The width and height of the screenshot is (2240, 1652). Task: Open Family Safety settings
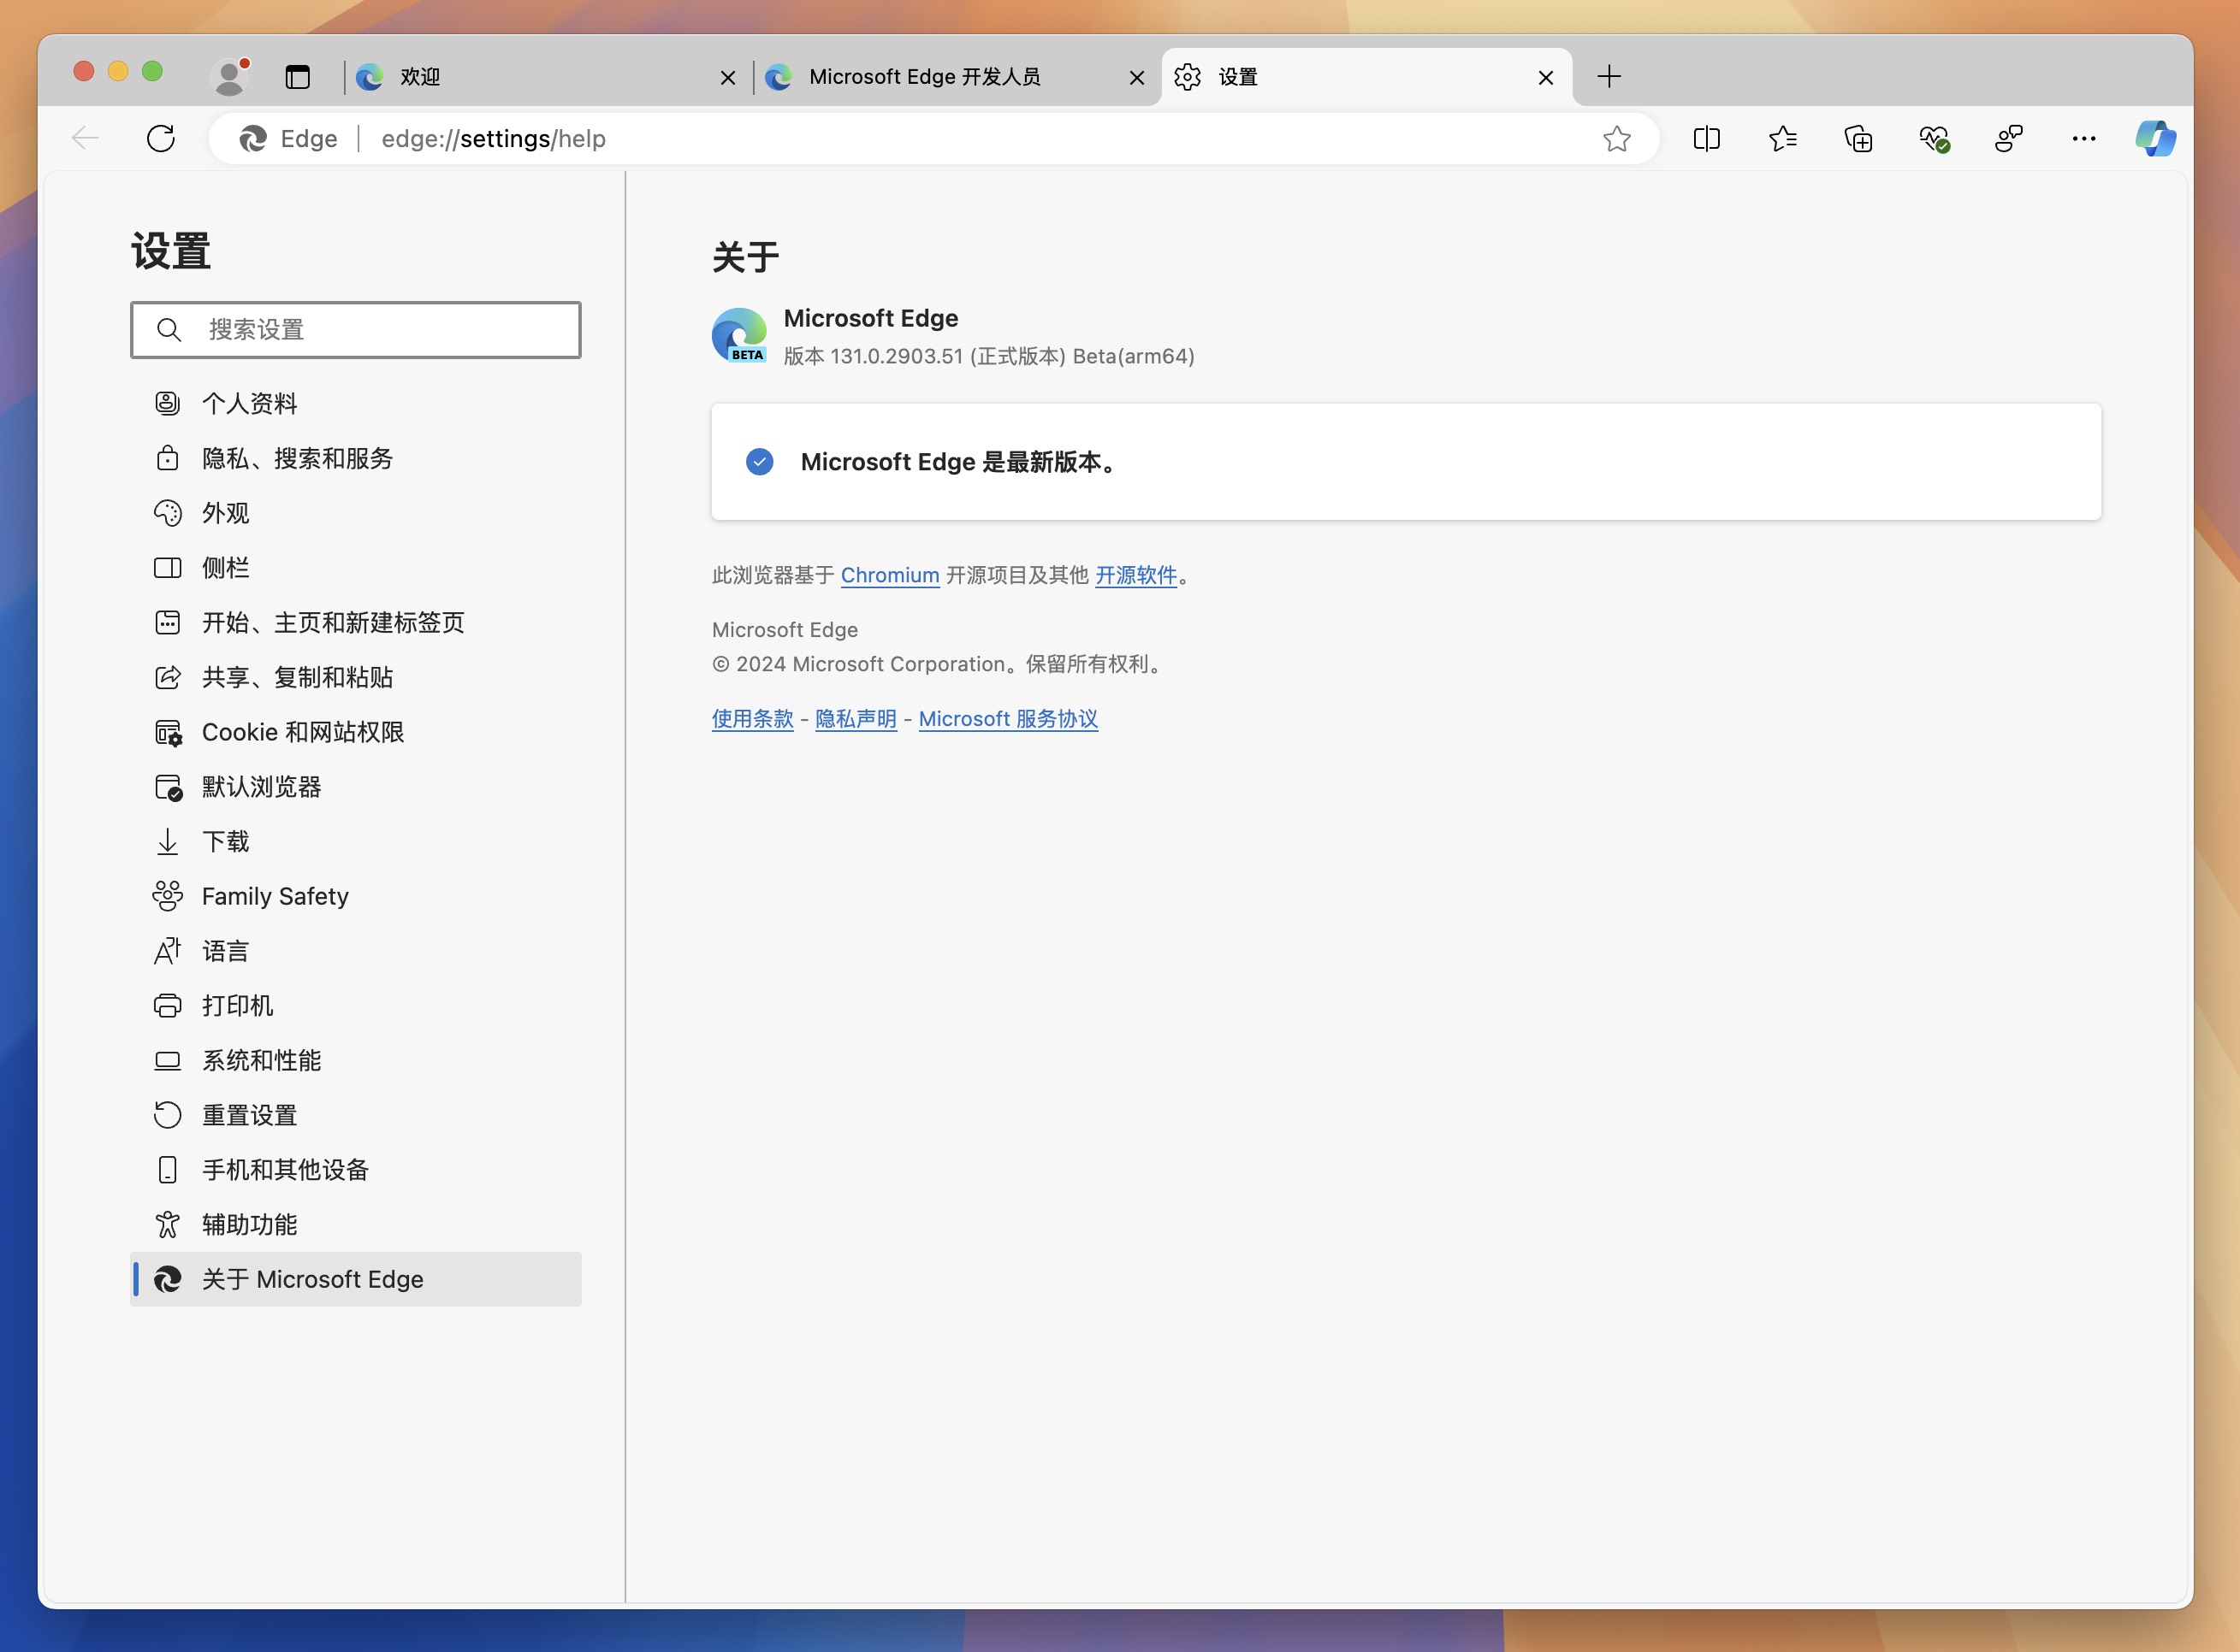pyautogui.click(x=355, y=896)
